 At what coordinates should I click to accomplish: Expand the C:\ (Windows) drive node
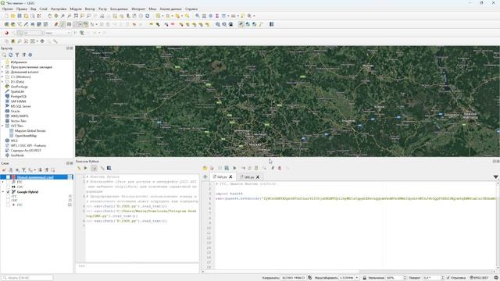click(x=2, y=76)
